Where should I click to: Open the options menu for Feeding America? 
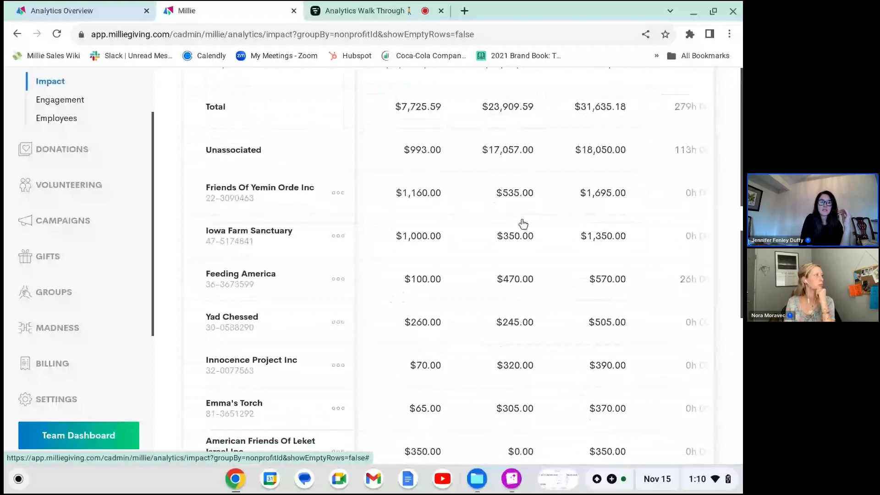tap(338, 279)
